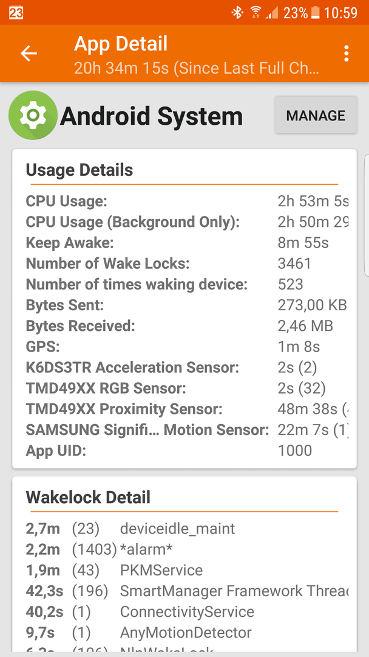Tap the Wi-Fi status bar icon
This screenshot has height=657, width=369.
pyautogui.click(x=256, y=13)
